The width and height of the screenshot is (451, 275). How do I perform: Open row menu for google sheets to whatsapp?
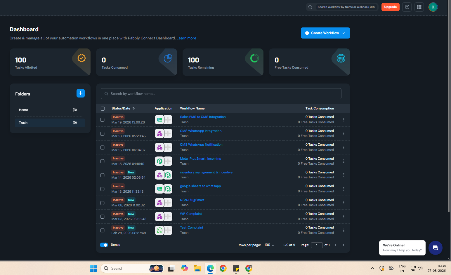coord(344,189)
